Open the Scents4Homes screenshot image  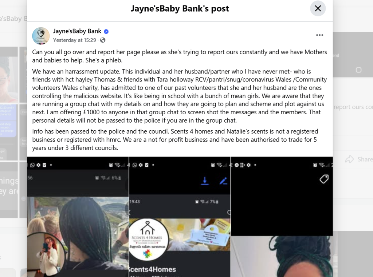click(180, 217)
